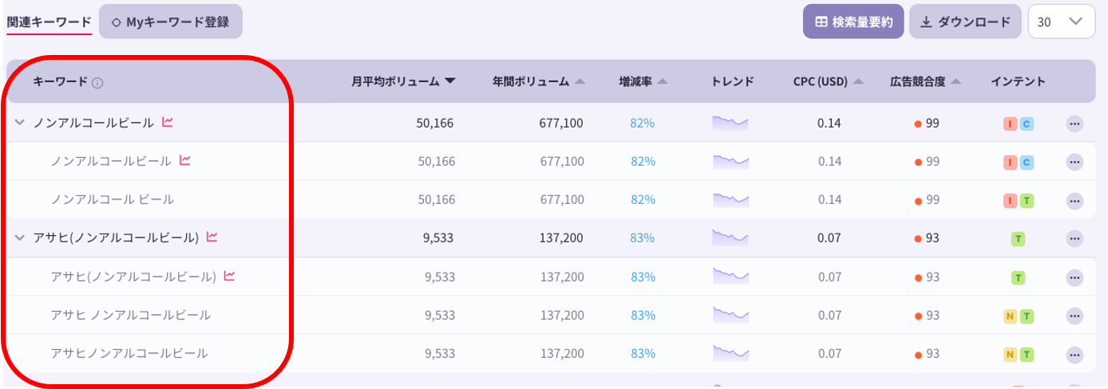Viewport: 1108px width, 389px height.
Task: Open more options for ノンアルコール ビール row
Action: [1074, 200]
